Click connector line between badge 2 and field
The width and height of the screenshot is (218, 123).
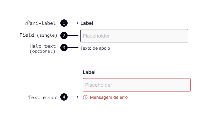pos(73,35)
